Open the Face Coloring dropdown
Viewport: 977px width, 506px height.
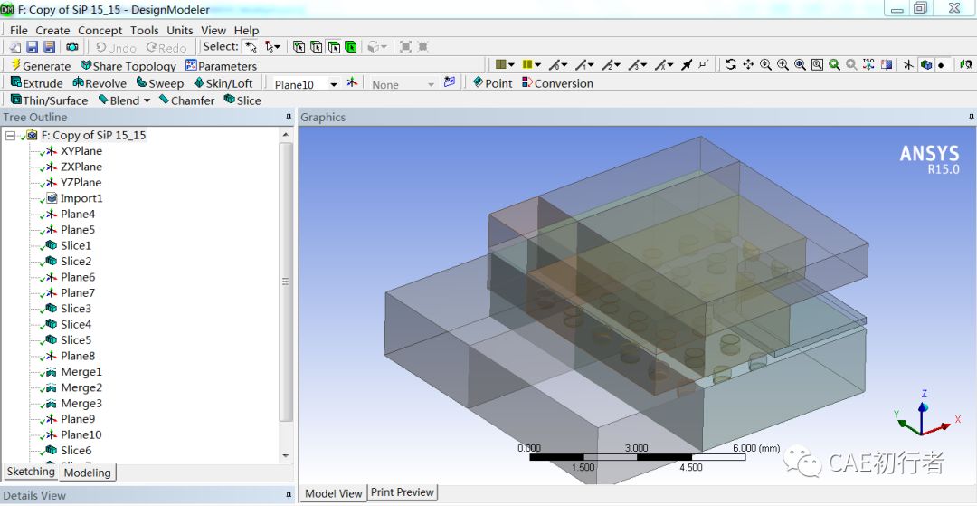505,64
